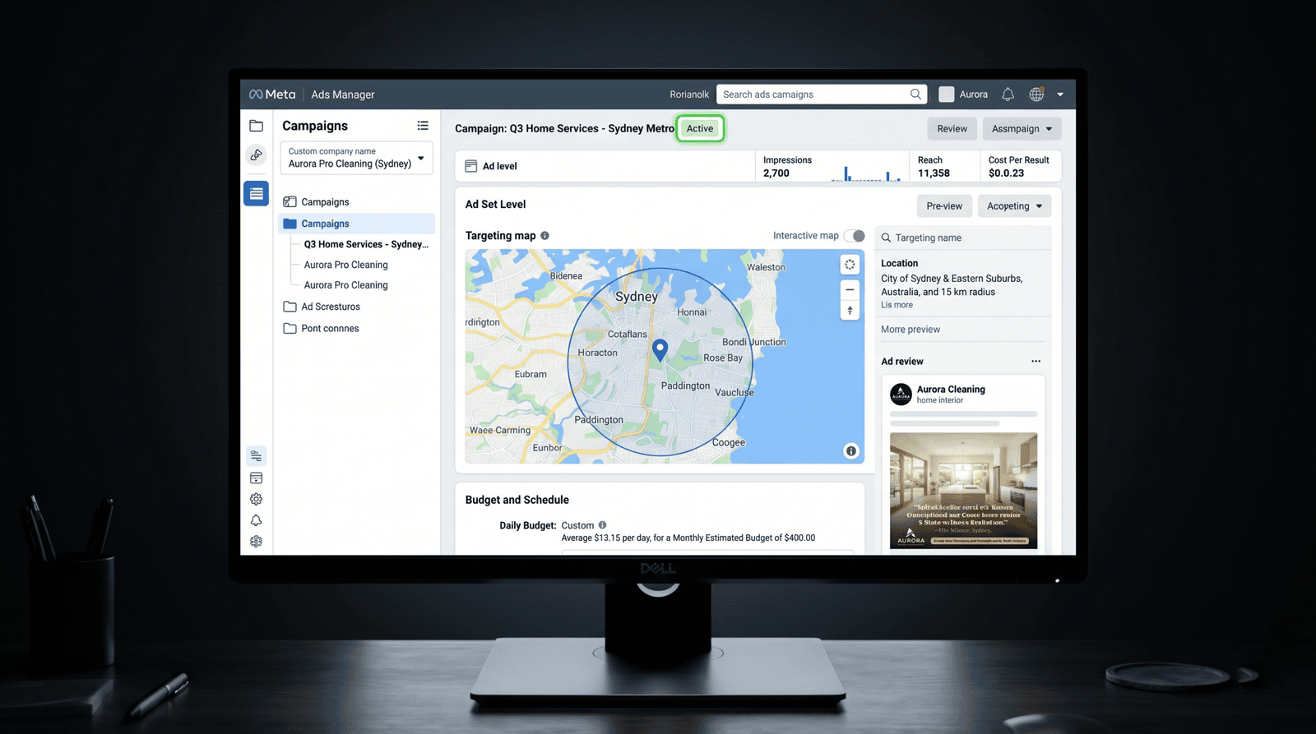Click the folder icon beside Pont connnes
The width and height of the screenshot is (1316, 734).
click(290, 328)
